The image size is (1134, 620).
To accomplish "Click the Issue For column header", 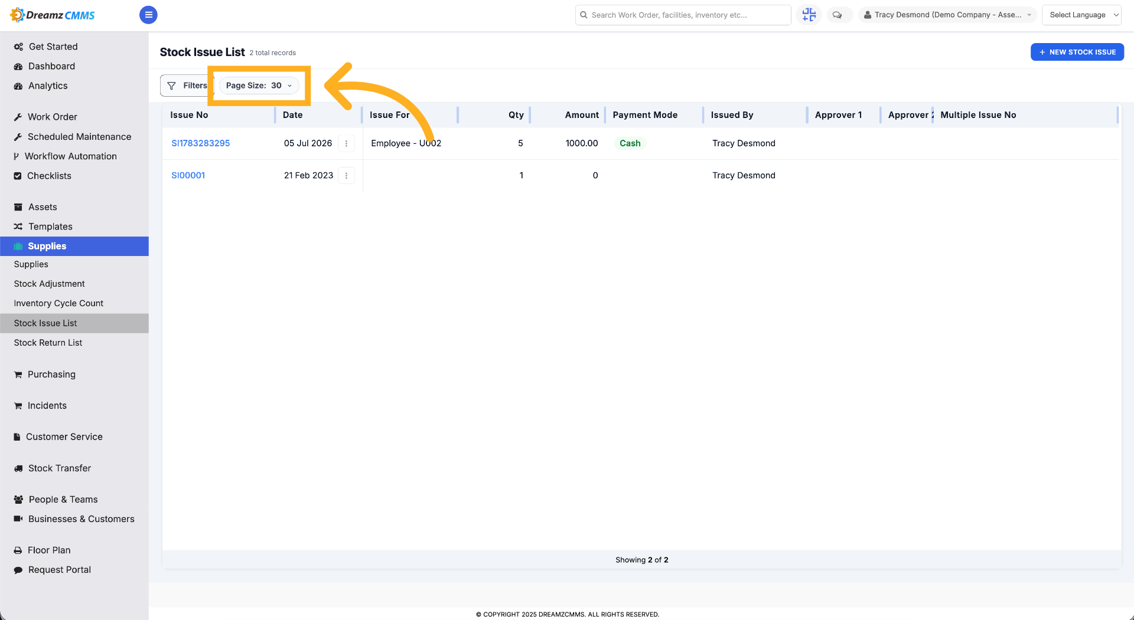I will tap(390, 115).
